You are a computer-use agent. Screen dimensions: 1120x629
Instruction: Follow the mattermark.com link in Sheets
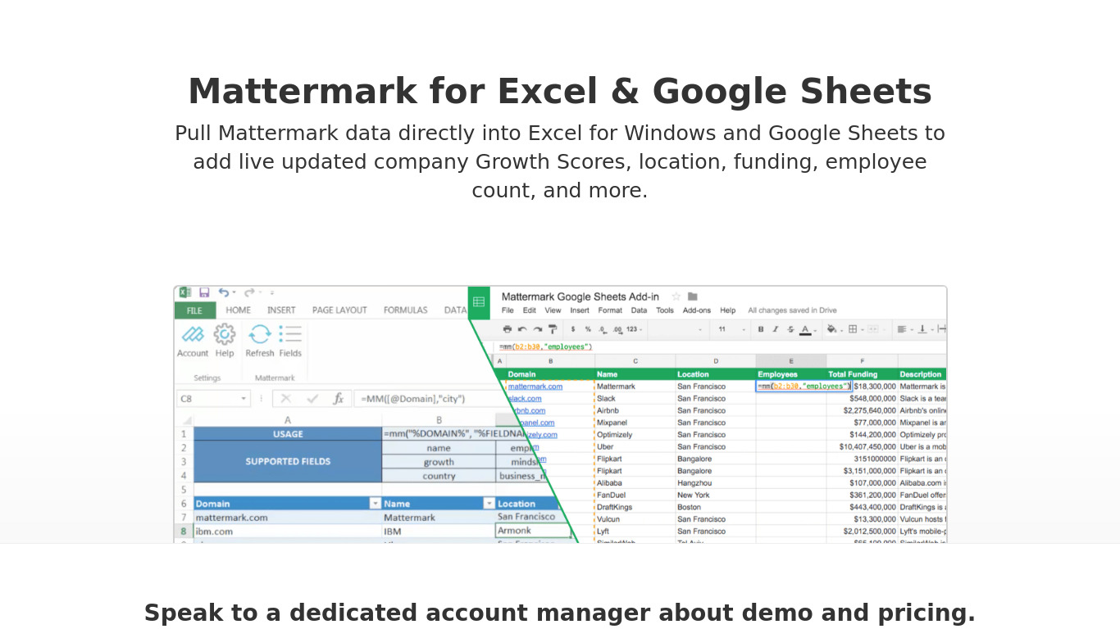pyautogui.click(x=535, y=387)
